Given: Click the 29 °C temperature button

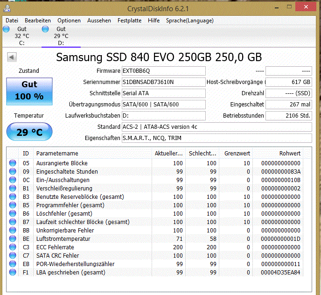Looking at the screenshot, I should coord(29,132).
